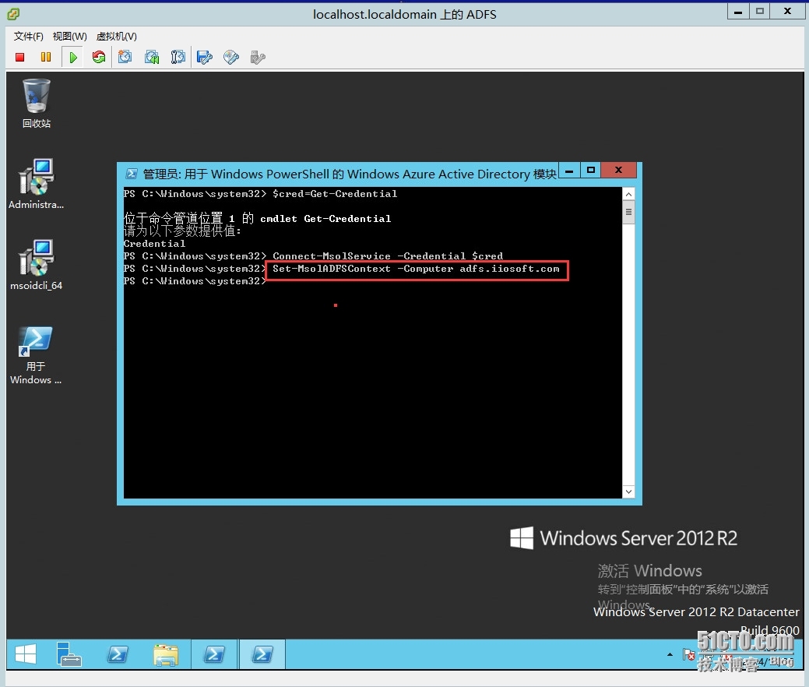This screenshot has width=809, height=687.
Task: Click the Action Center flag tray icon
Action: tap(689, 654)
